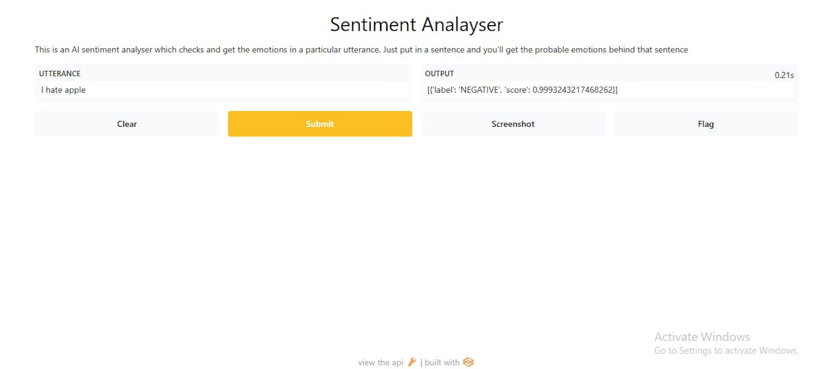Click the 0.21s inference timer
The image size is (819, 369).
[784, 75]
